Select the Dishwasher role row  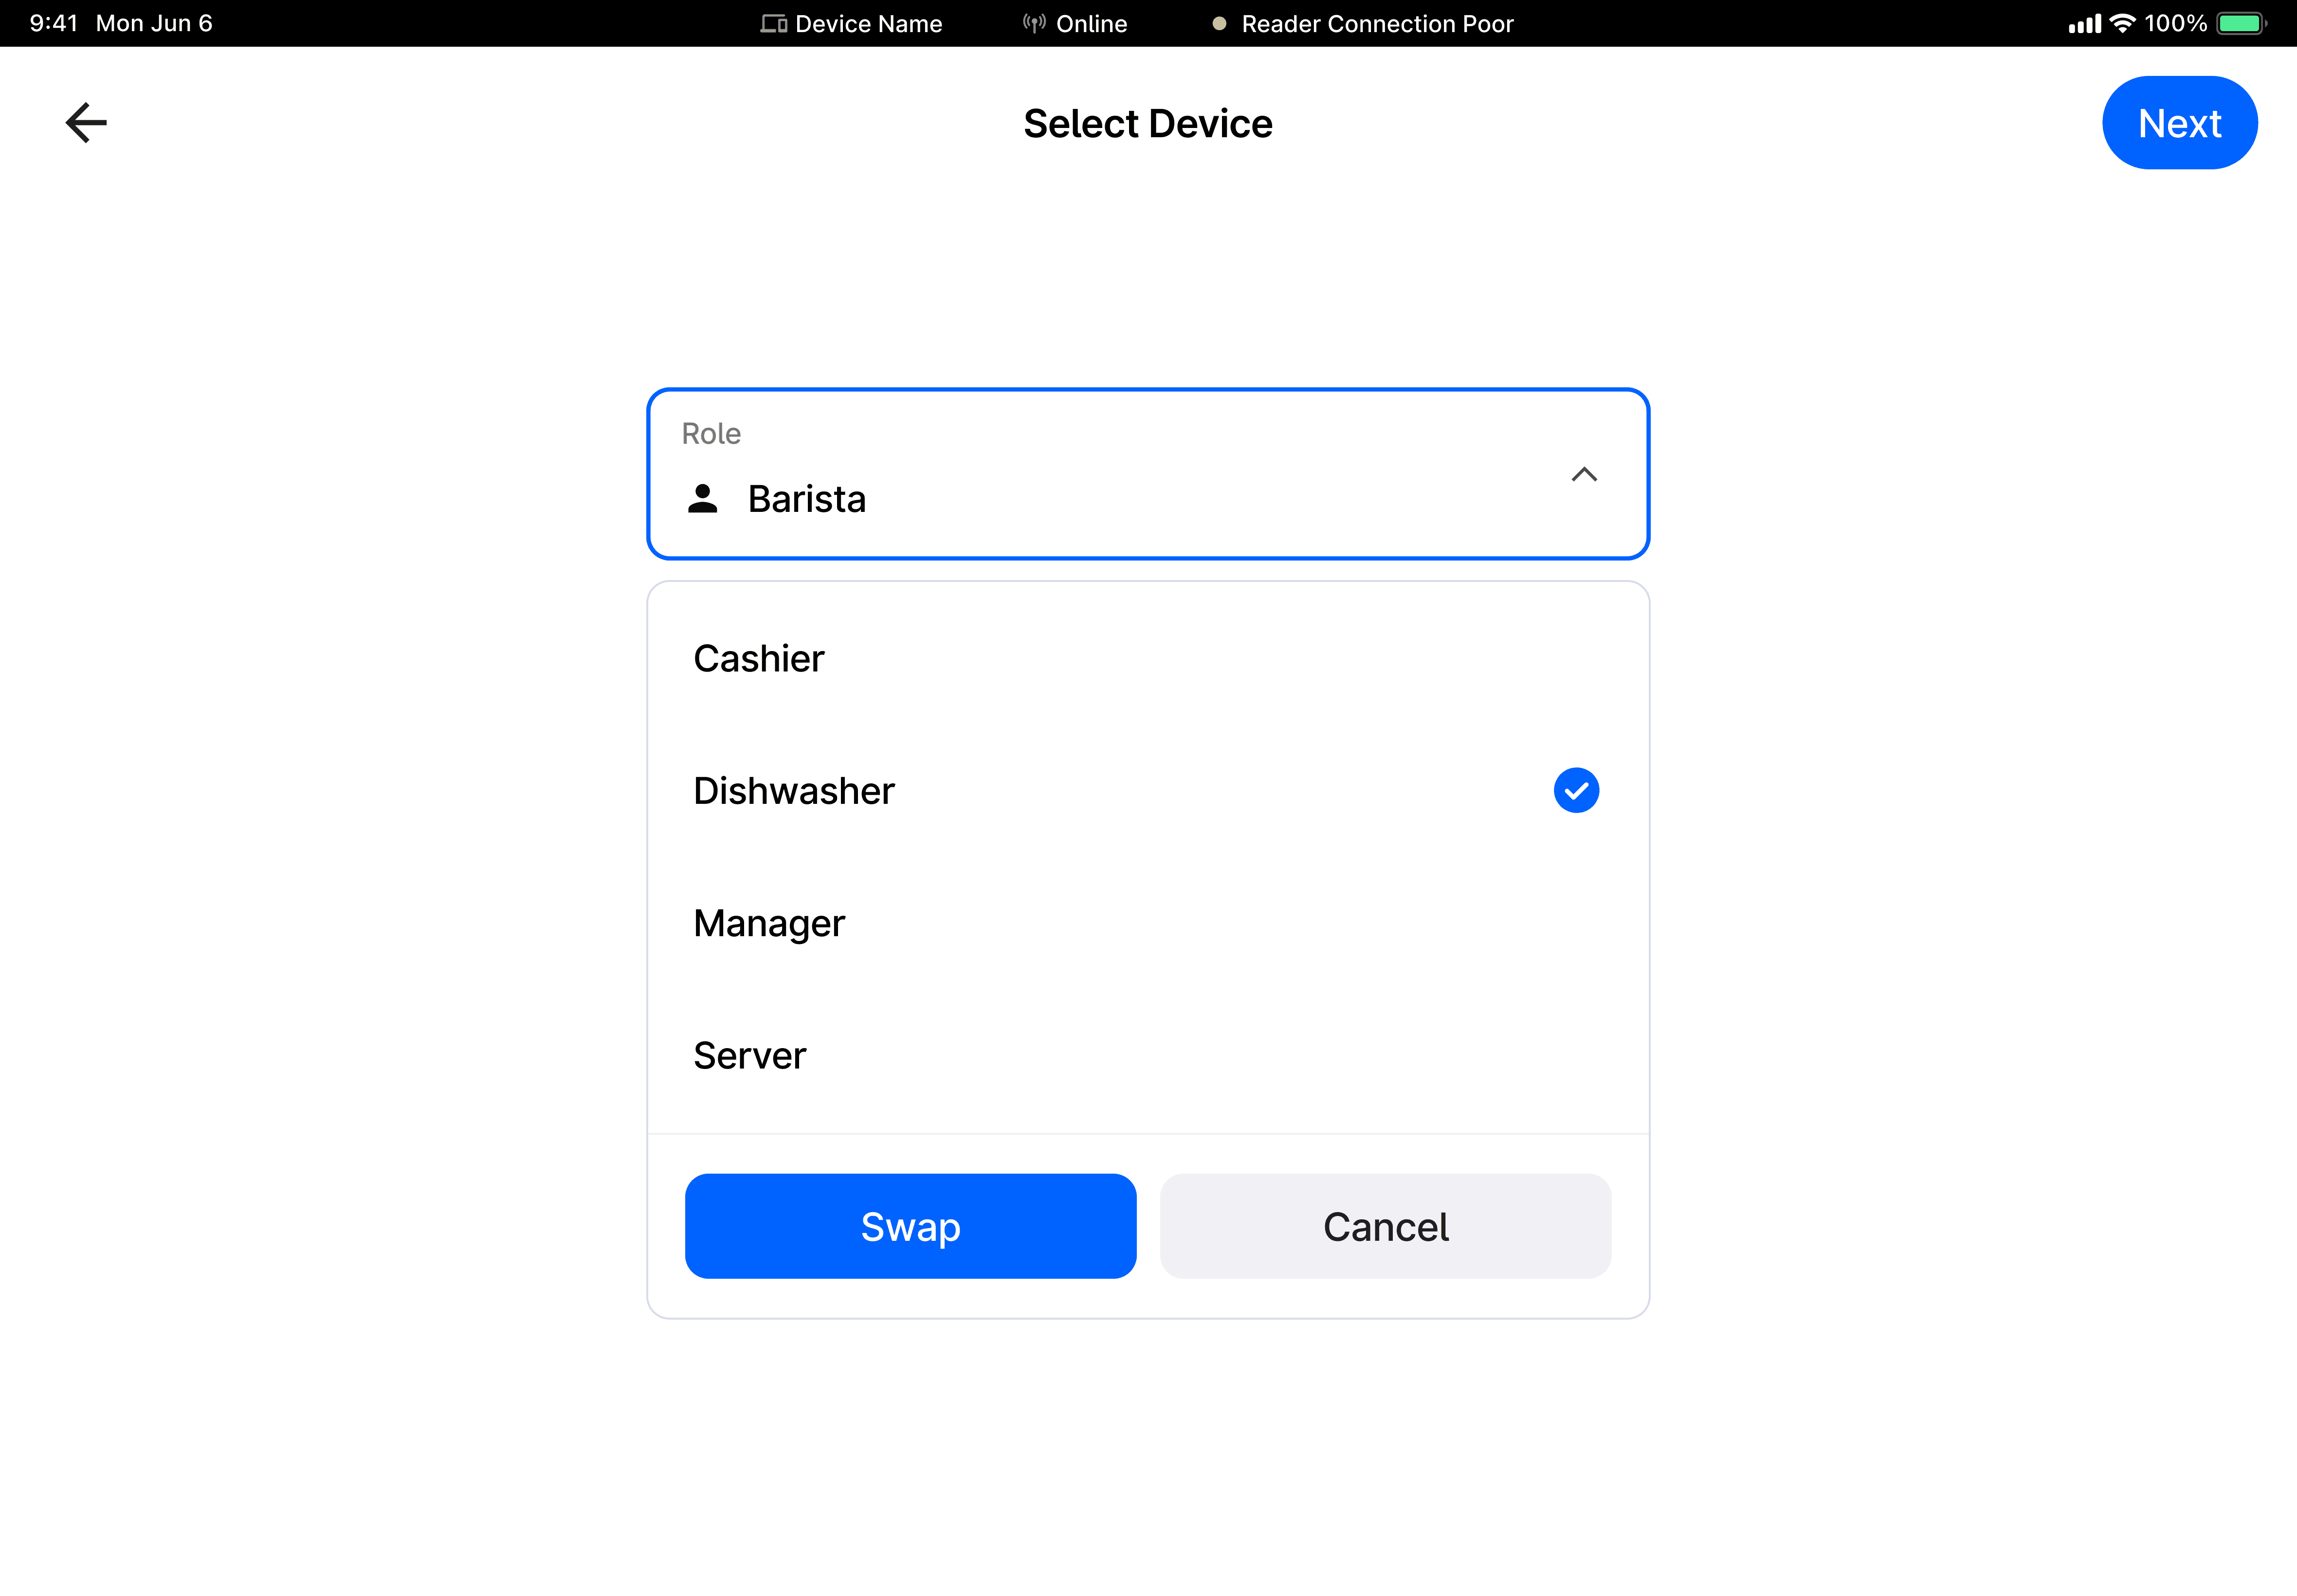pos(1148,790)
